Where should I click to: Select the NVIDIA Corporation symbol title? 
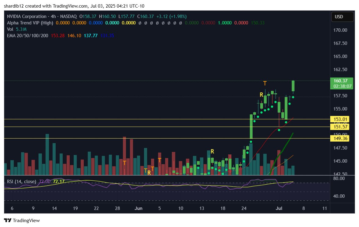[27, 16]
